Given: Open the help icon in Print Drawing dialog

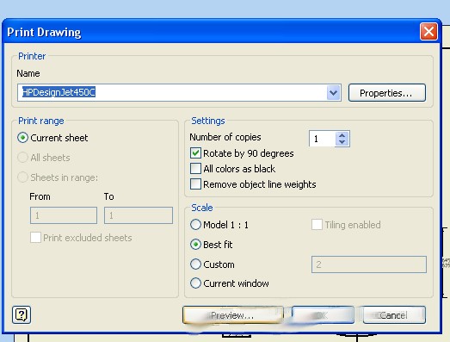Looking at the screenshot, I should click(x=22, y=315).
